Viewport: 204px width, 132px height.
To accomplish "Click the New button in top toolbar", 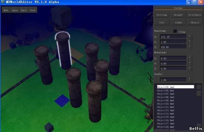I will pos(6,10).
